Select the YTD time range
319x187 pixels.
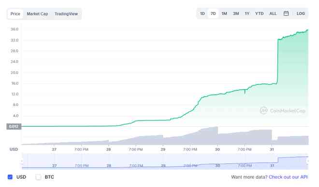[x=260, y=13]
